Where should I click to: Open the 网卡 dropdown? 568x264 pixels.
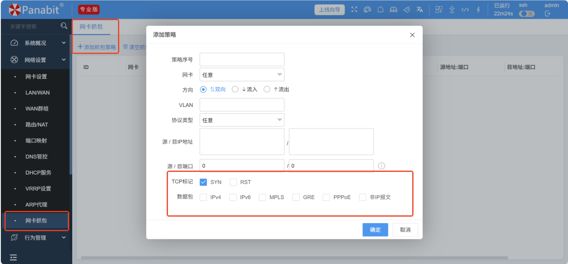(x=242, y=75)
